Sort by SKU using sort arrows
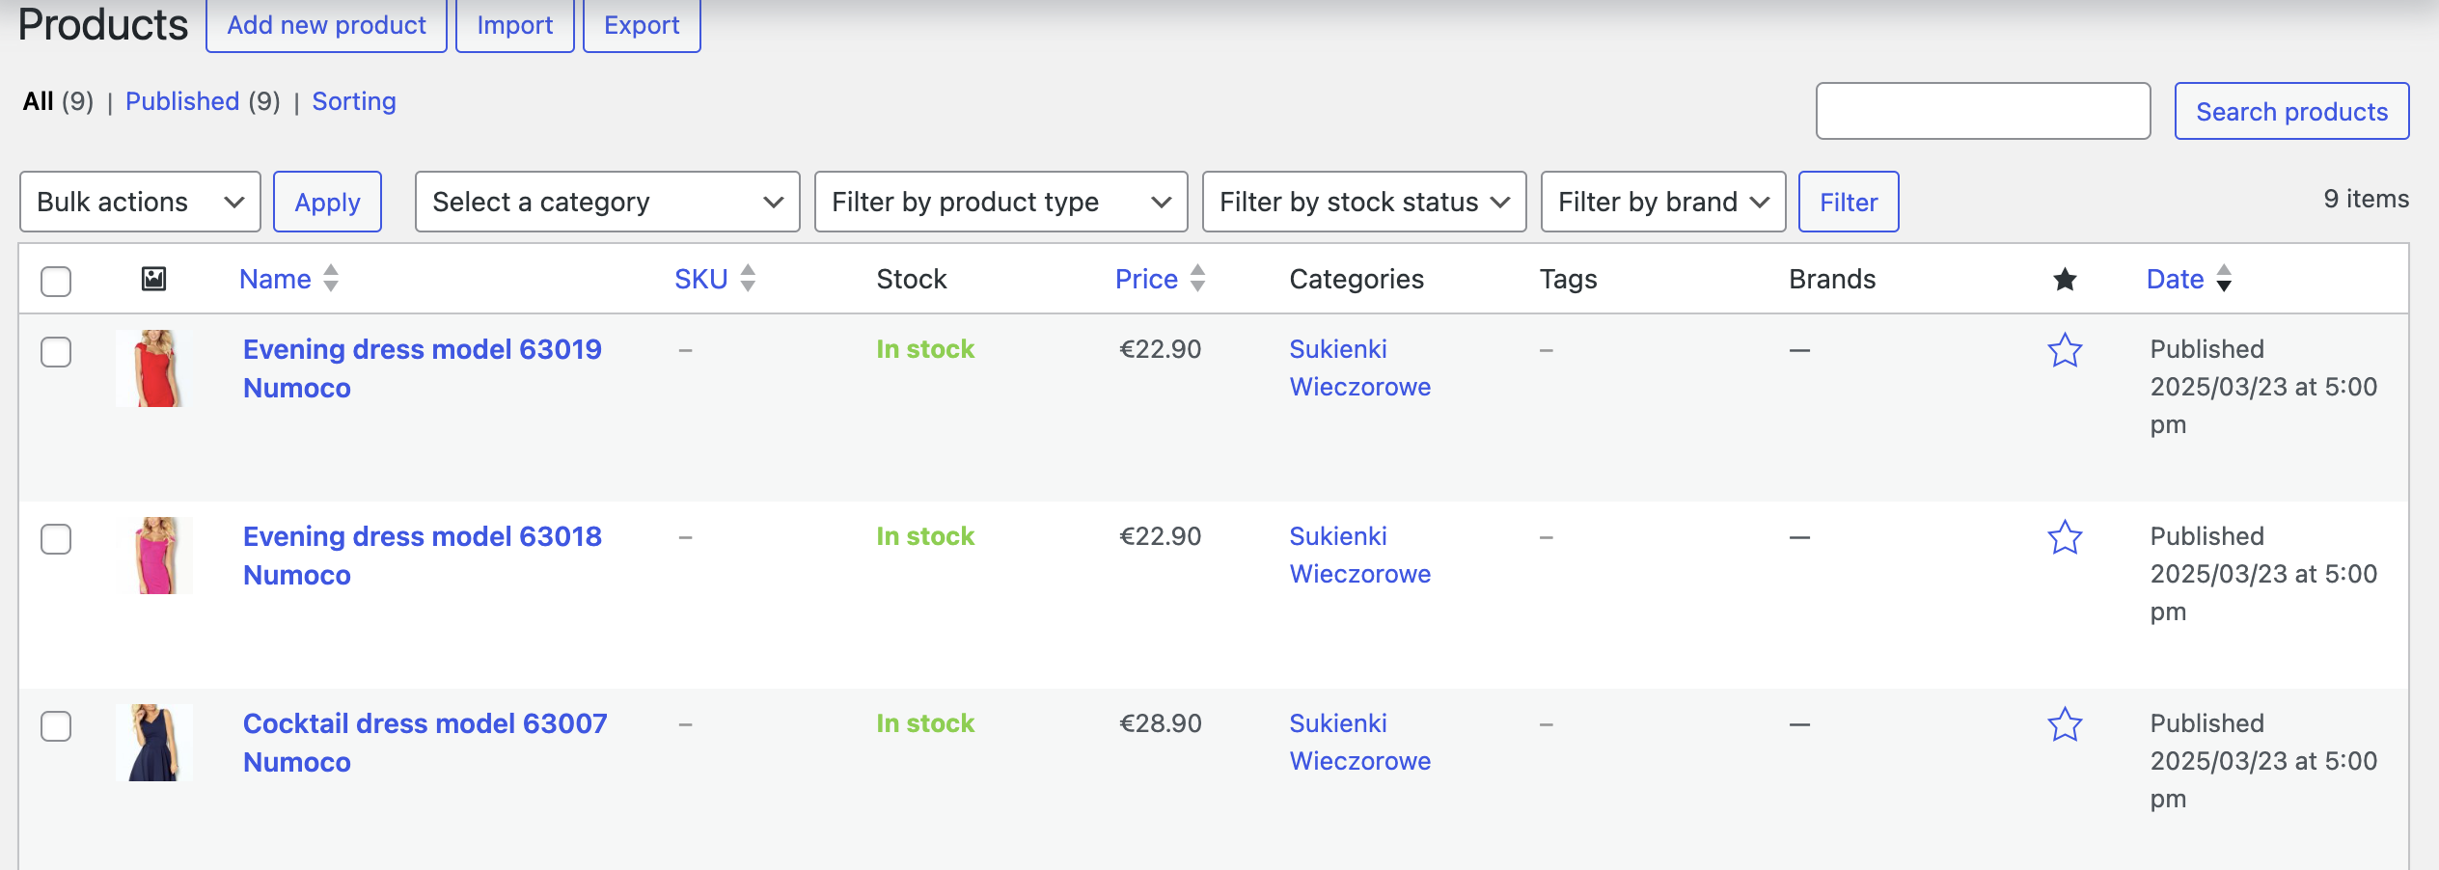This screenshot has height=870, width=2439. [748, 279]
